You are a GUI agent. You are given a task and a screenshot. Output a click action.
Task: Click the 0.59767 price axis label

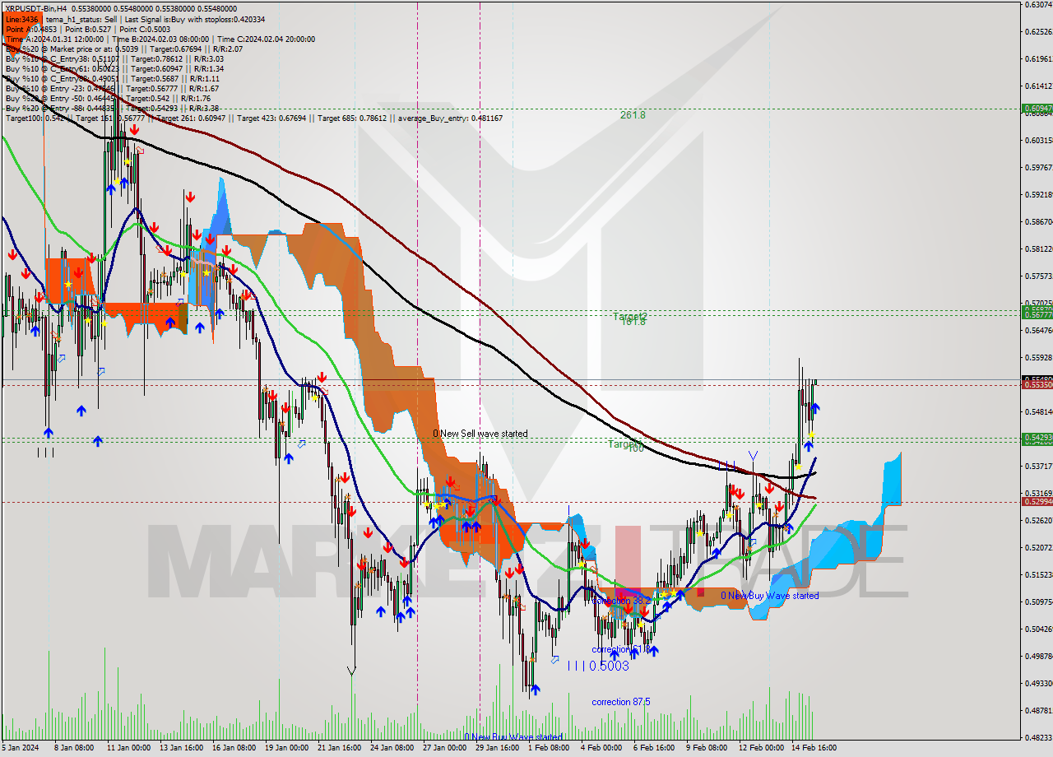click(x=1038, y=168)
